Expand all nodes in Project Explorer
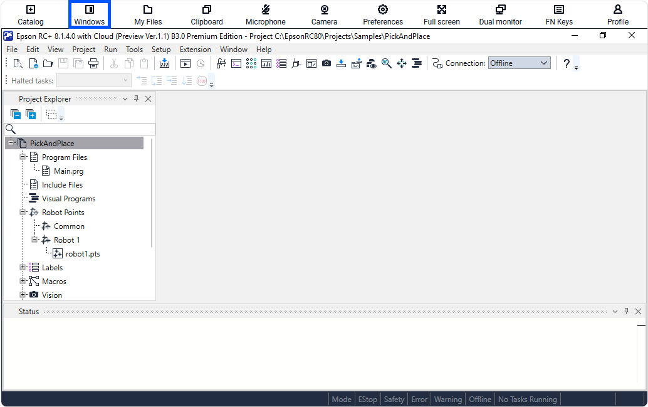648x407 pixels. pyautogui.click(x=31, y=114)
